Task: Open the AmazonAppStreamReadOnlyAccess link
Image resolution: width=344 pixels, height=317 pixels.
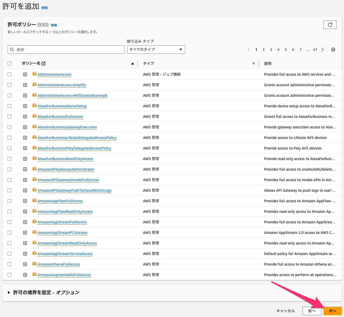Action: pos(67,243)
